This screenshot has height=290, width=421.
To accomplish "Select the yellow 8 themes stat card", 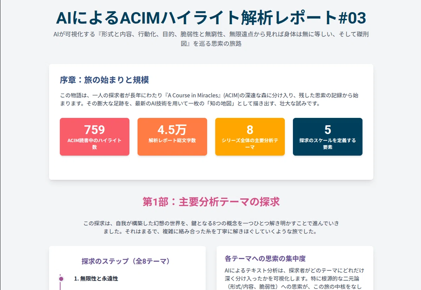I will [250, 137].
